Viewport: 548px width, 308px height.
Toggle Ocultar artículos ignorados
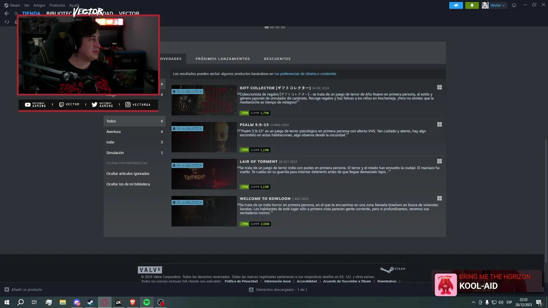point(128,174)
